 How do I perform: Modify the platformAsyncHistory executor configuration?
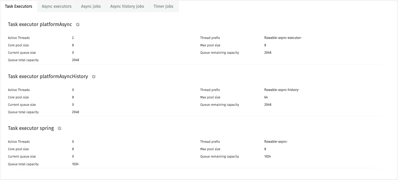point(94,76)
